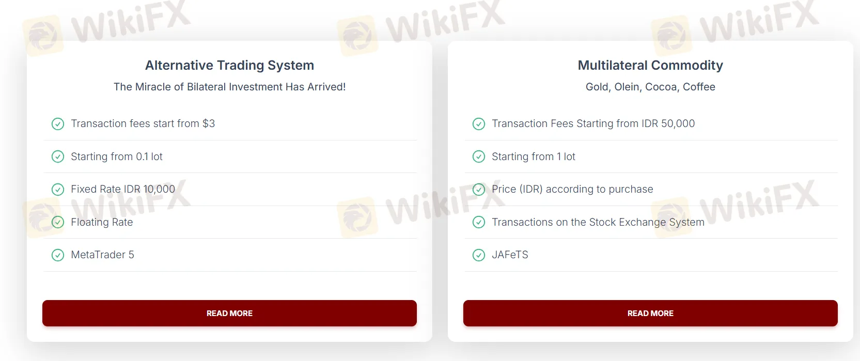Open READ MORE under Alternative Trading System

[229, 313]
